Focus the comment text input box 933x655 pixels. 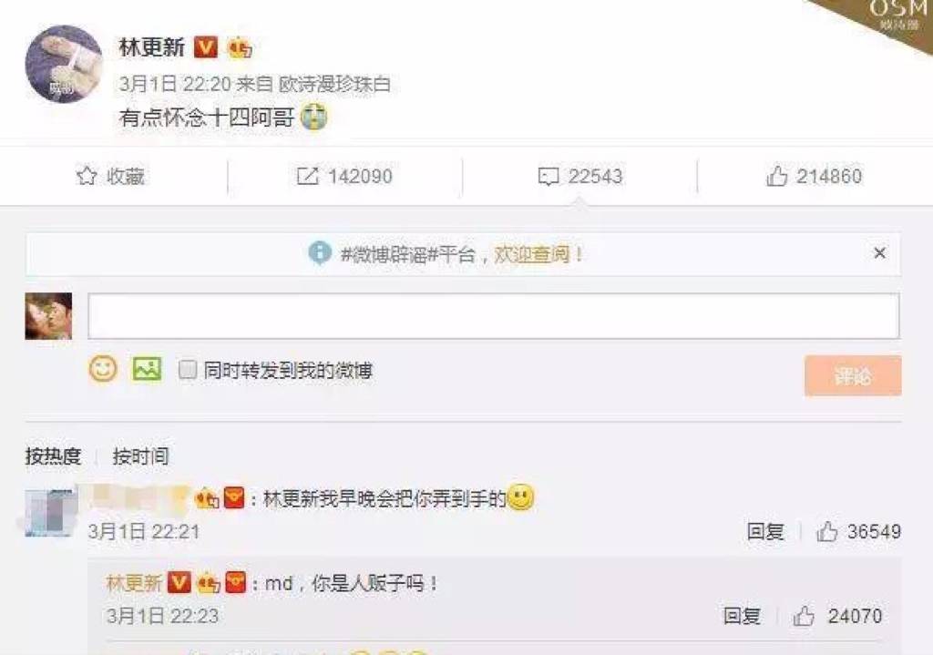coord(494,316)
